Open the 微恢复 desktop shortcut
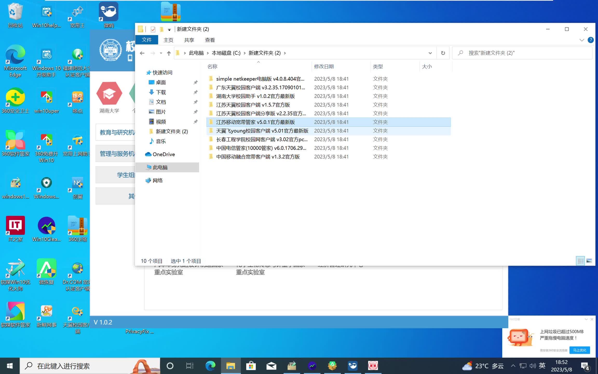598x374 pixels. click(46, 272)
